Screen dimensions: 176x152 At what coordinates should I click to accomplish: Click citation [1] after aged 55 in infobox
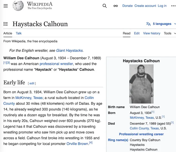click(x=172, y=123)
